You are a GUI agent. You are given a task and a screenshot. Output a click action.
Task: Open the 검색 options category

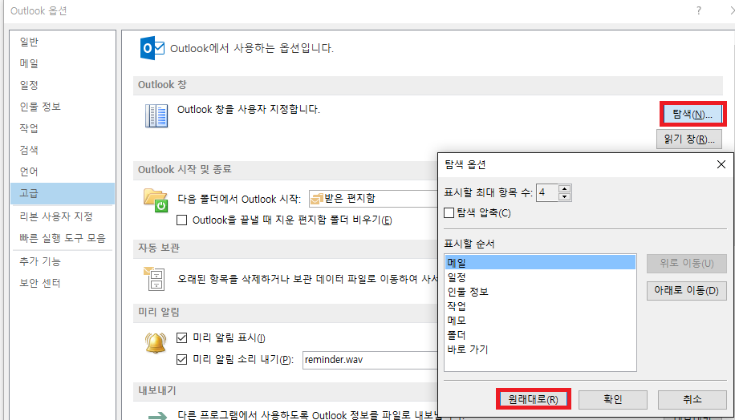63,150
